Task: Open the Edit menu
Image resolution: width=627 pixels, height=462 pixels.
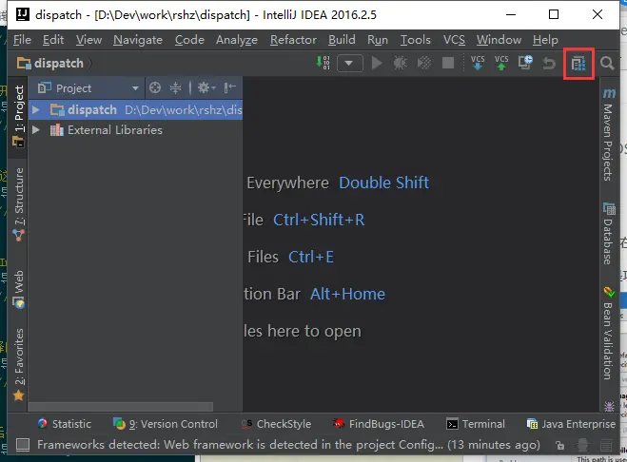Action: point(53,40)
